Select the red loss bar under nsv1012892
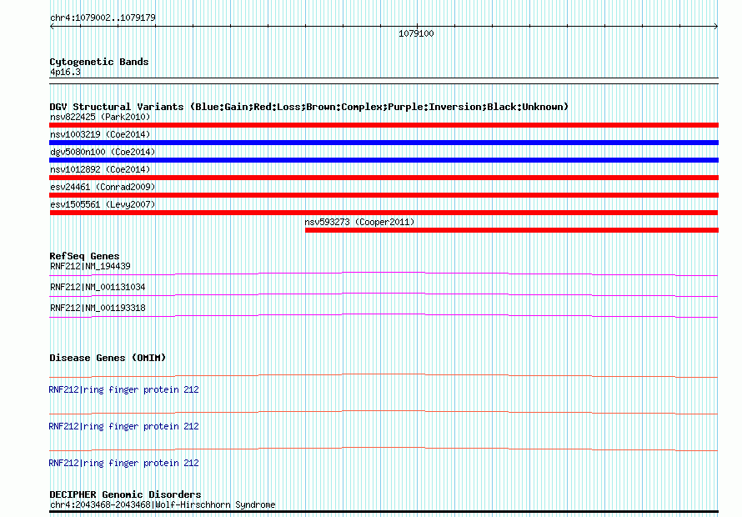The width and height of the screenshot is (742, 517). [384, 178]
